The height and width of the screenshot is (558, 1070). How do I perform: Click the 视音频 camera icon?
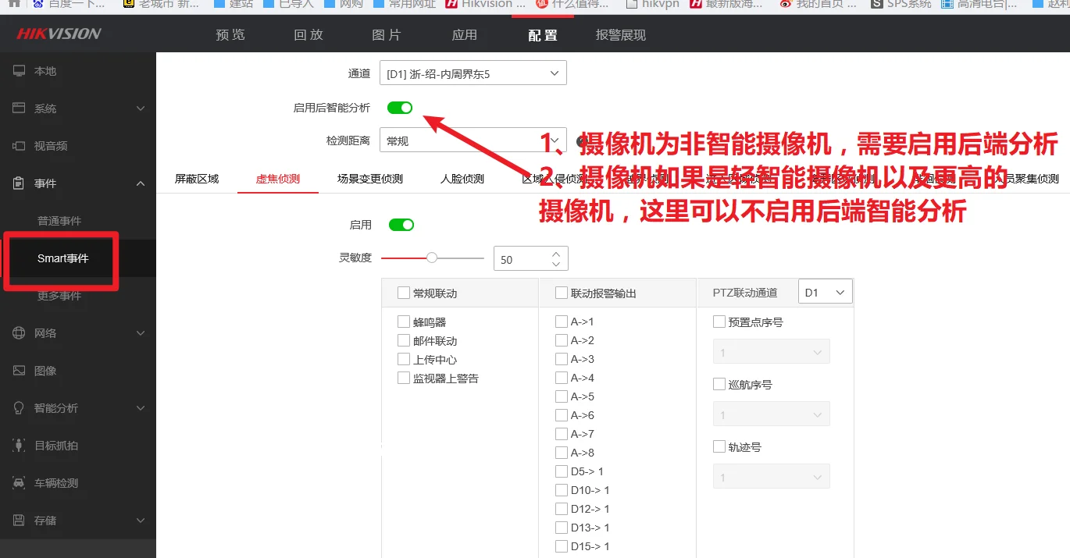(20, 146)
